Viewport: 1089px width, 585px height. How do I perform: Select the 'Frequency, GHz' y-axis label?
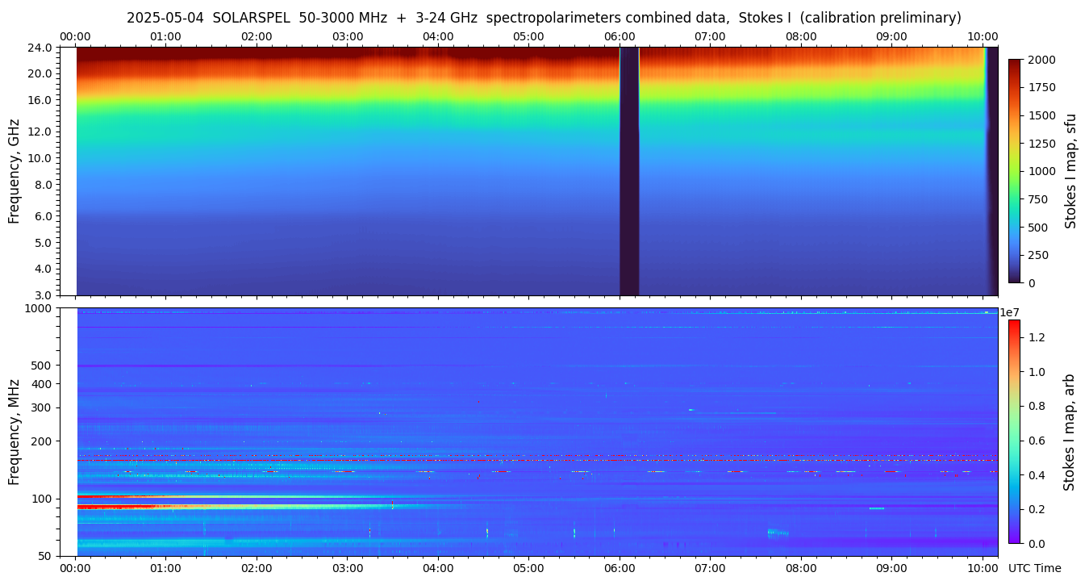click(x=14, y=171)
